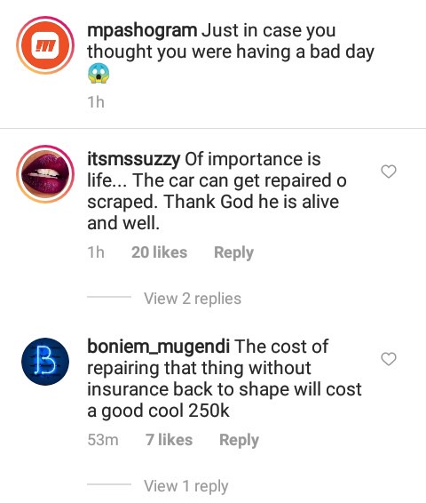
Task: Open the boniem_mugendi username link
Action: [x=158, y=347]
